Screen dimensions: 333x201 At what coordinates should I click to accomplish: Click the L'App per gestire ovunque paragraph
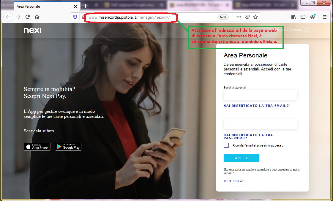[64, 114]
